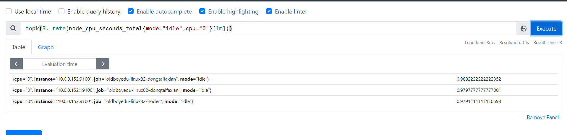Click the Evaluation time input box
Image resolution: width=567 pixels, height=135 pixels.
[x=60, y=64]
